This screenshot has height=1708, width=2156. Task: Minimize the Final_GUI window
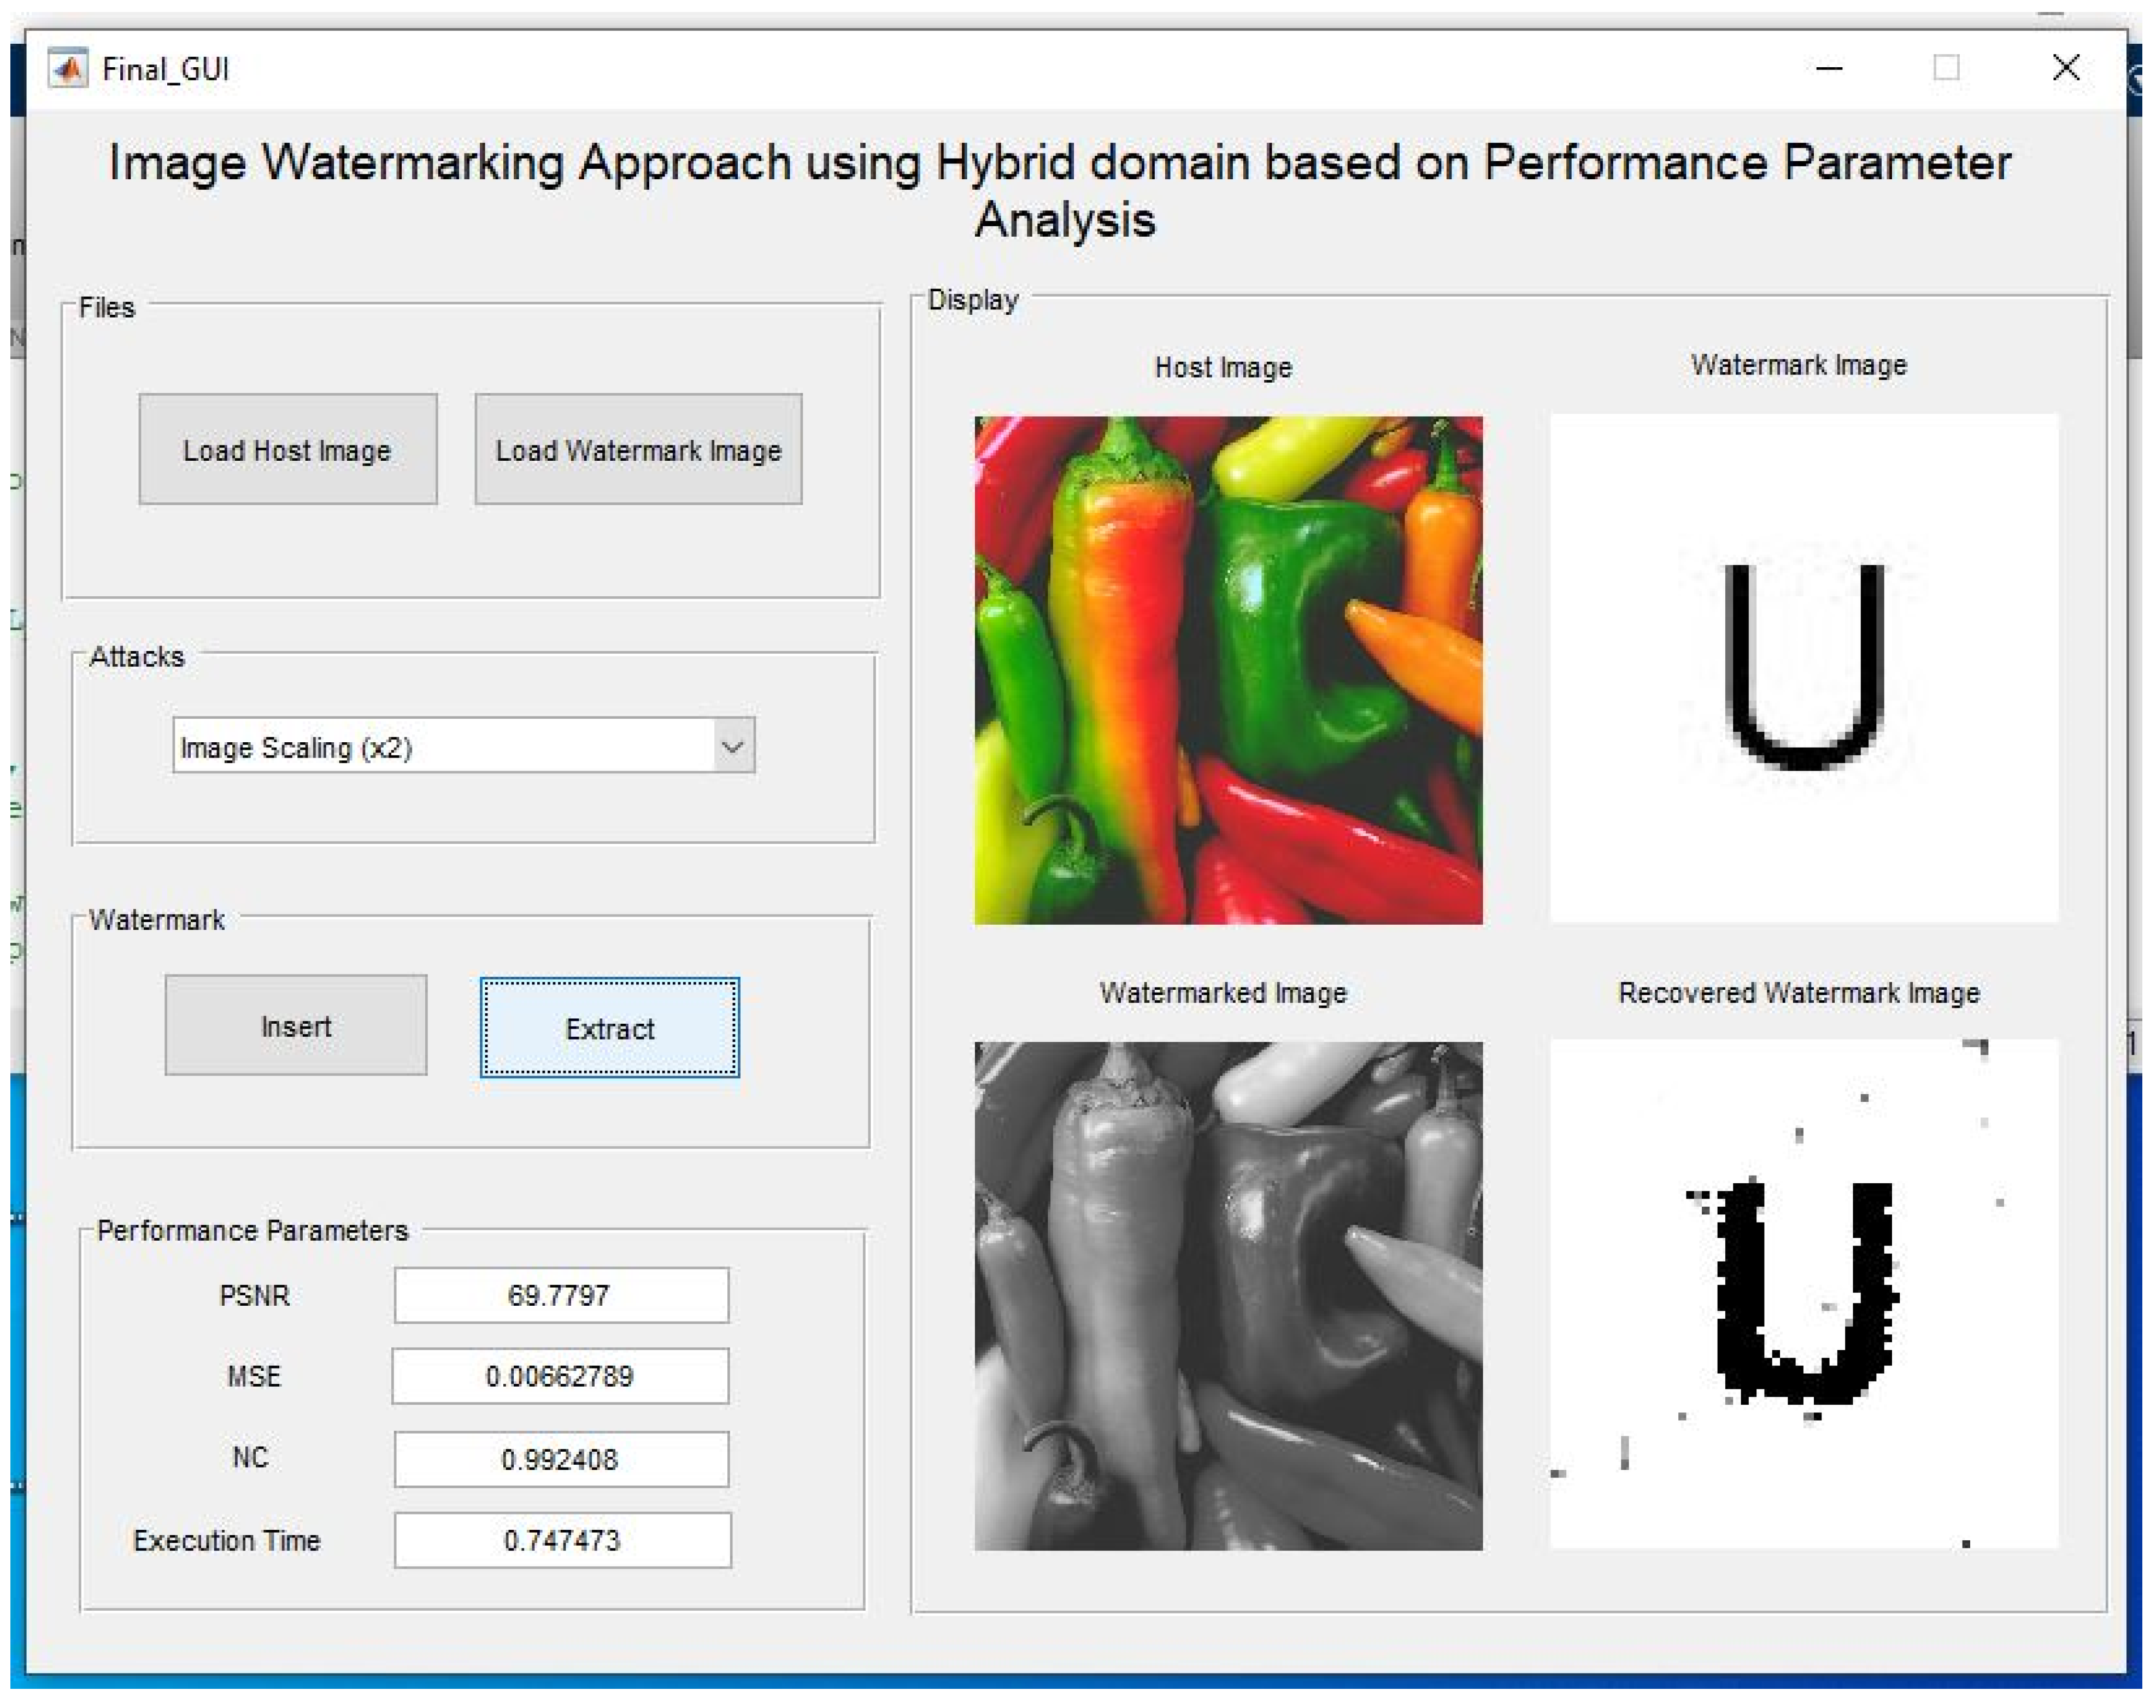coord(1829,68)
